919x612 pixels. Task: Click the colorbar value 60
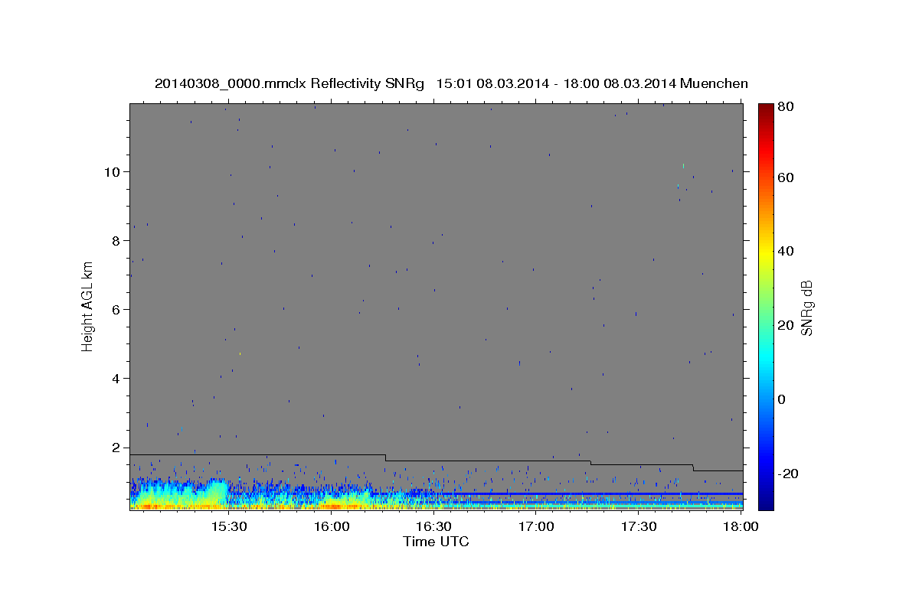[785, 177]
